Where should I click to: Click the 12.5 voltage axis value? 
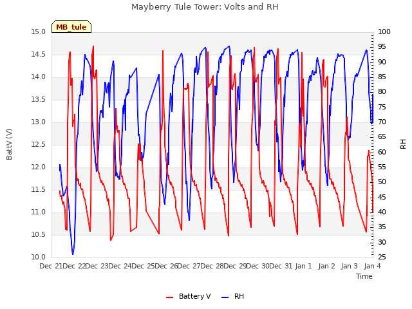point(39,145)
